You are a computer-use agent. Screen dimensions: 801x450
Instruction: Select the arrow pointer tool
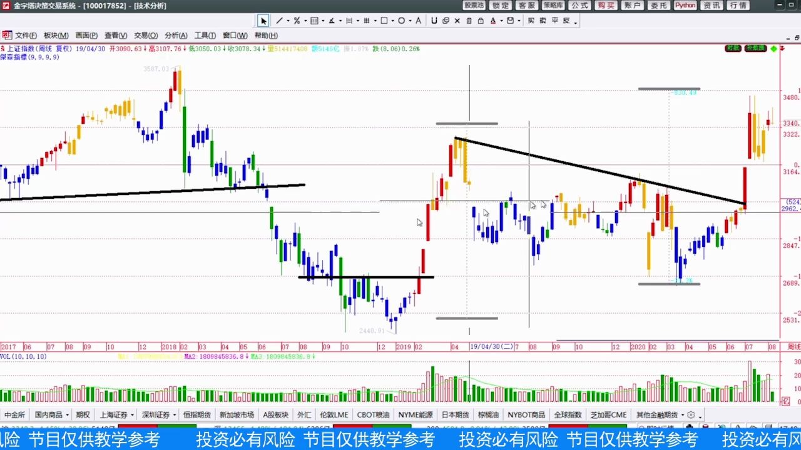tap(263, 21)
